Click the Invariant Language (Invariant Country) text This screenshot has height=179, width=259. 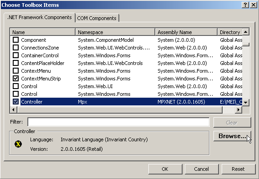[104, 139]
